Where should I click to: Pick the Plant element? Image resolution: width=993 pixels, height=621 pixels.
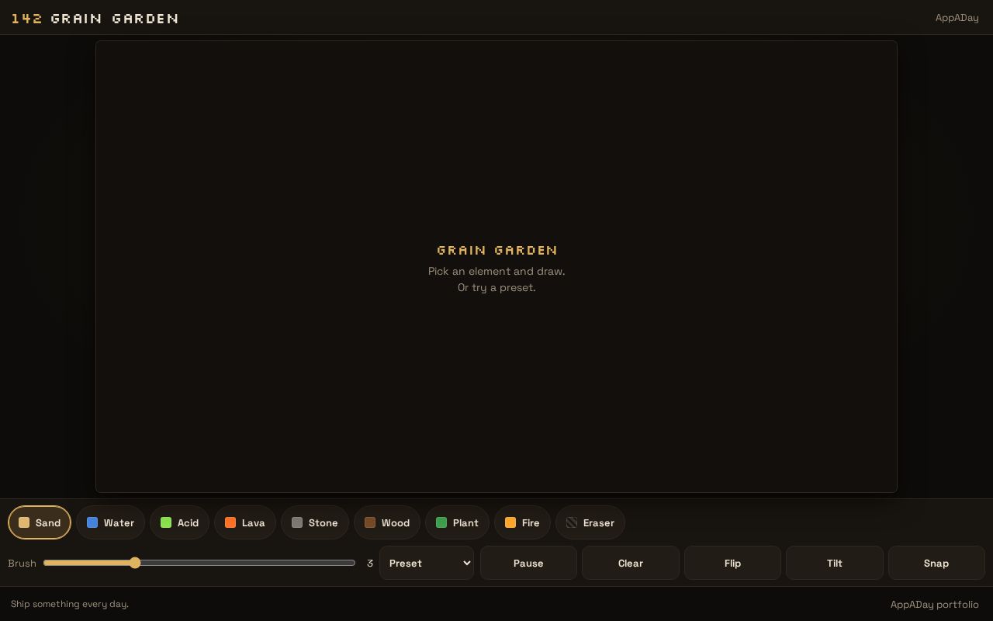coord(457,522)
